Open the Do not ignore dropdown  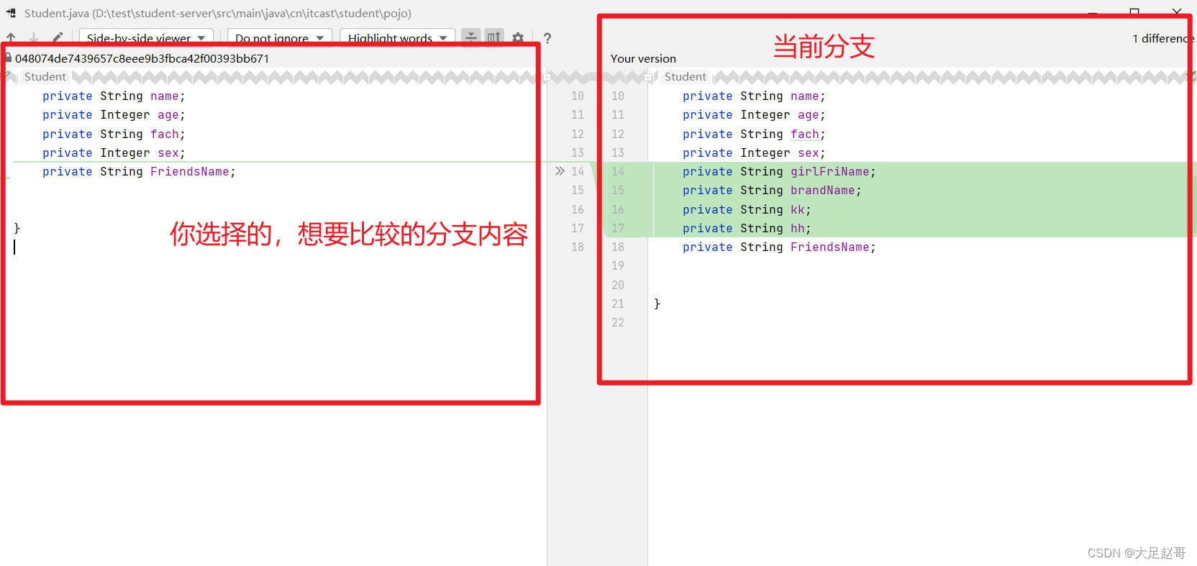280,38
